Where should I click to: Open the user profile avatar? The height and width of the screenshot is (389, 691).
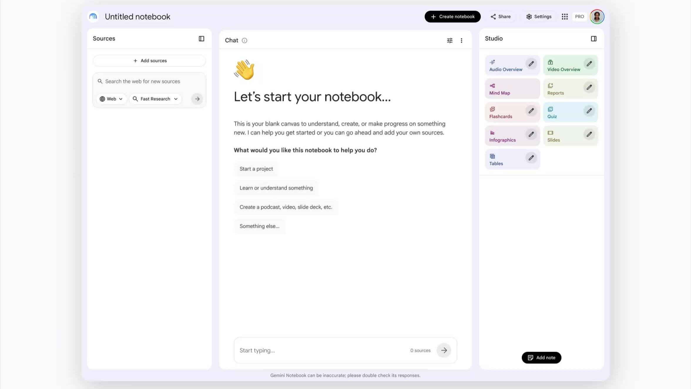[597, 16]
